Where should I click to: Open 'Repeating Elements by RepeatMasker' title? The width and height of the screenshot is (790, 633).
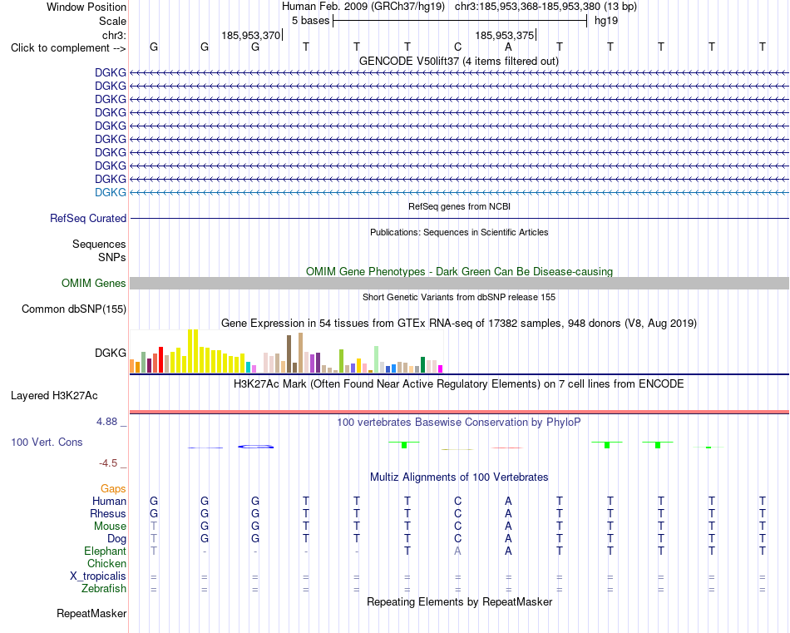(x=460, y=601)
